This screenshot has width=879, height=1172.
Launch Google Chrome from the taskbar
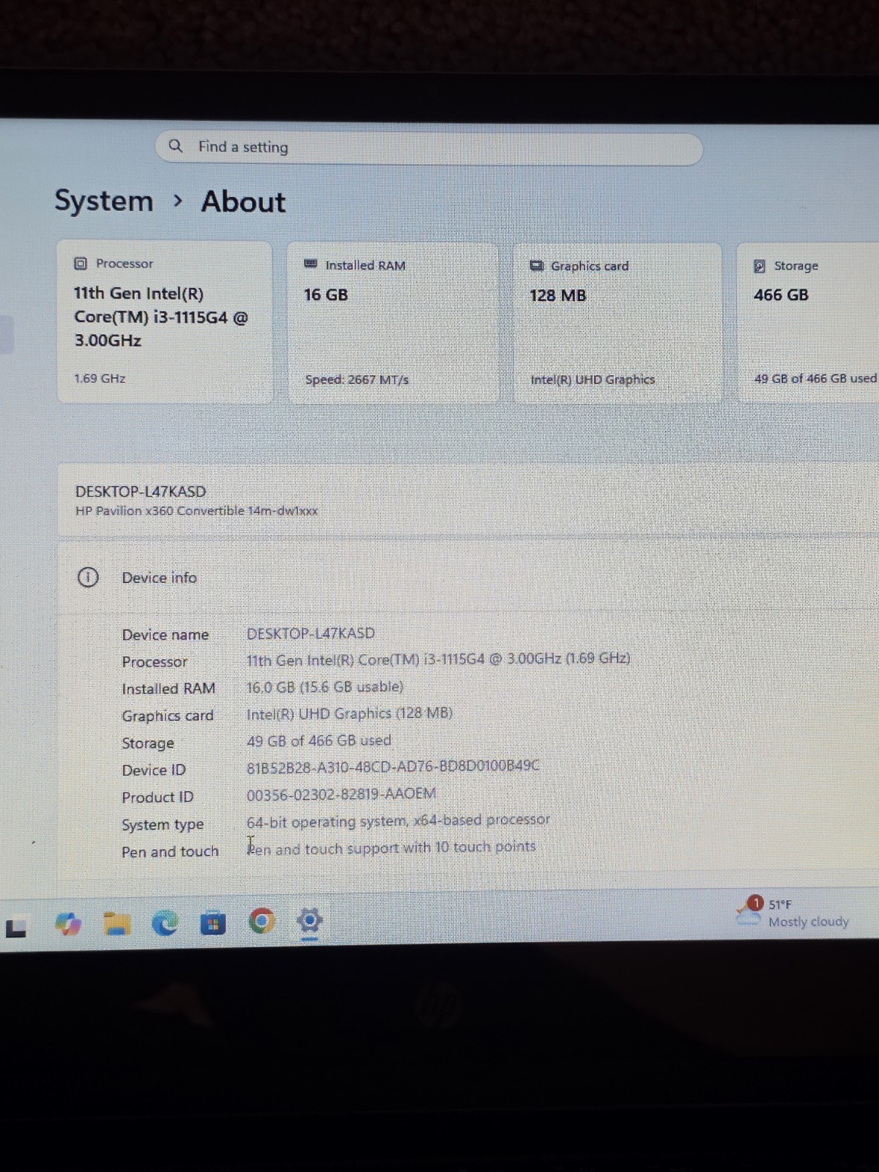(262, 921)
